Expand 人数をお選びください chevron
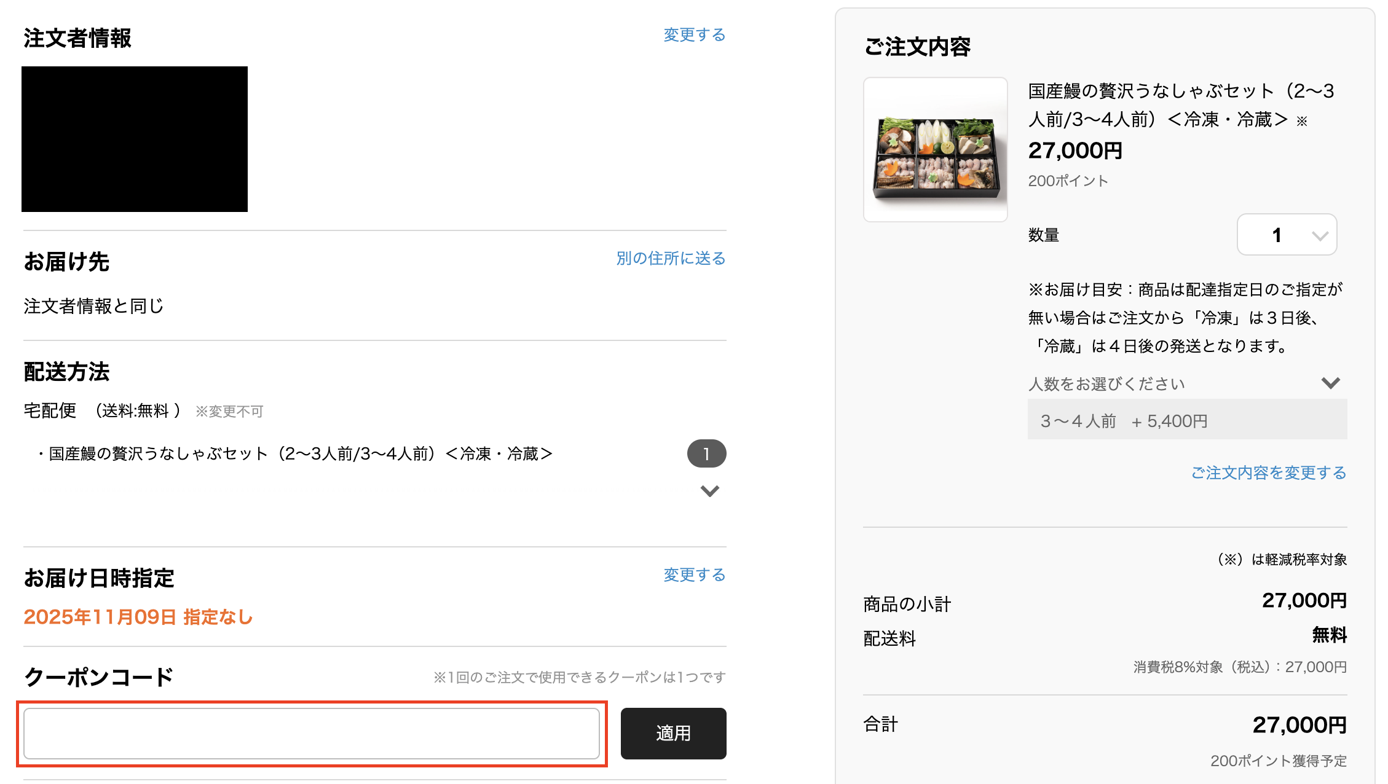 [x=1330, y=383]
